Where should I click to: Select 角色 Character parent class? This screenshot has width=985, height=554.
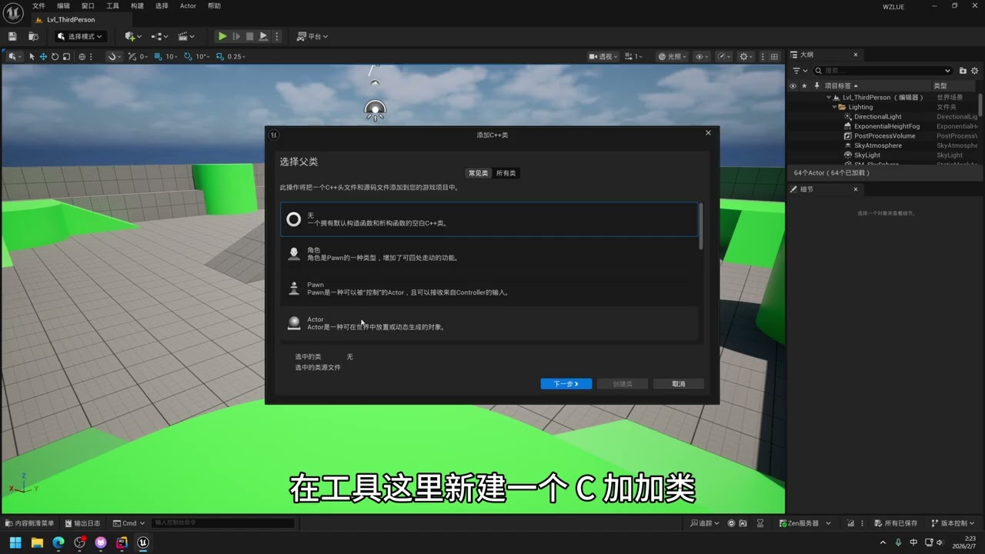coord(489,254)
